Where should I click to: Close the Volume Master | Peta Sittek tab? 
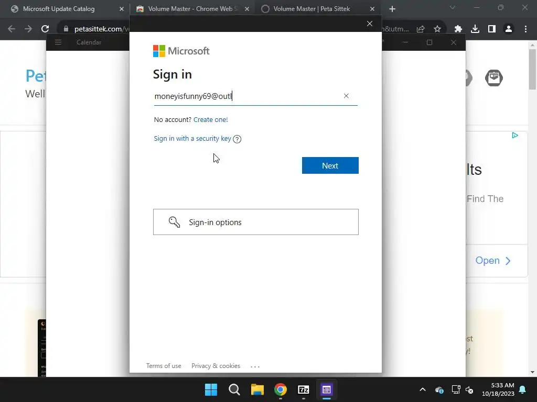point(372,9)
